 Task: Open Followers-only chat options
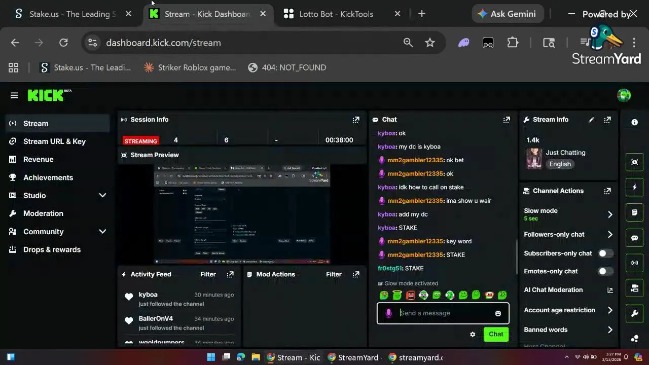click(568, 234)
